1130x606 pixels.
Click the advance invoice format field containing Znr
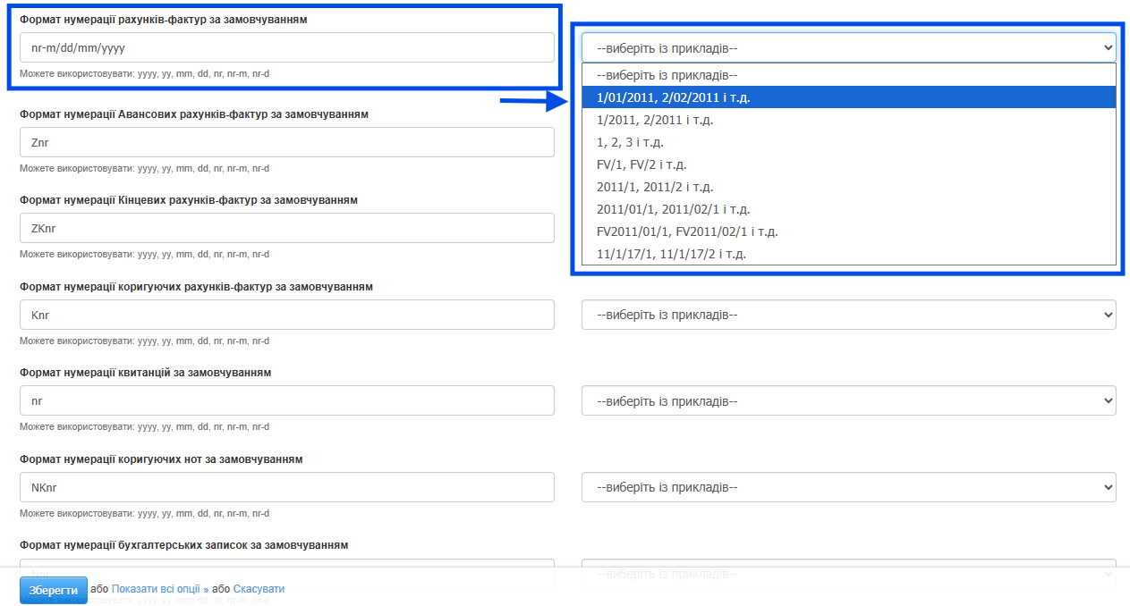(286, 143)
